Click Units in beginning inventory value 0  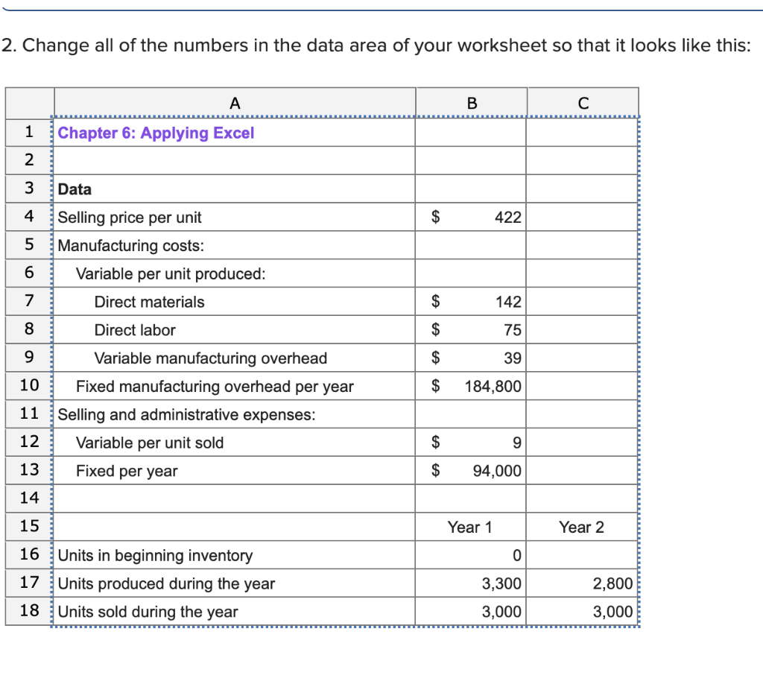click(471, 555)
